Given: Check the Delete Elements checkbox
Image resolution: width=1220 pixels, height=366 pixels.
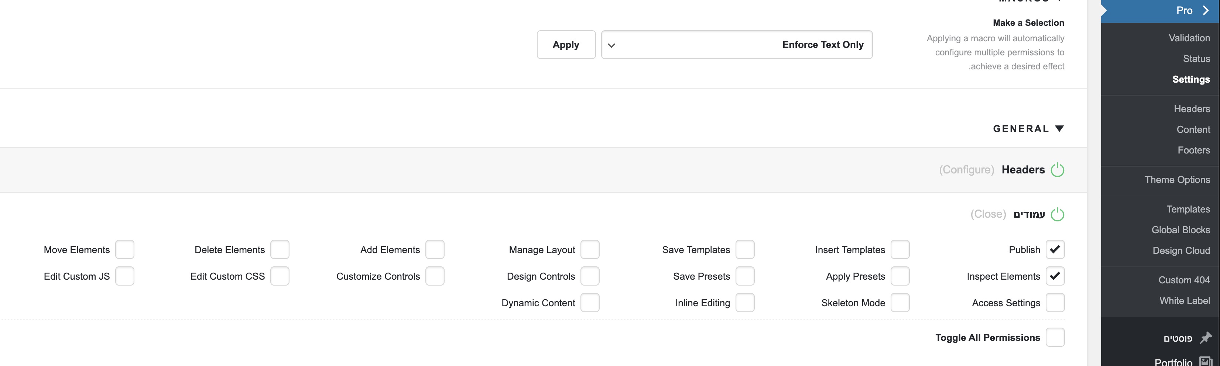Looking at the screenshot, I should click(x=280, y=249).
